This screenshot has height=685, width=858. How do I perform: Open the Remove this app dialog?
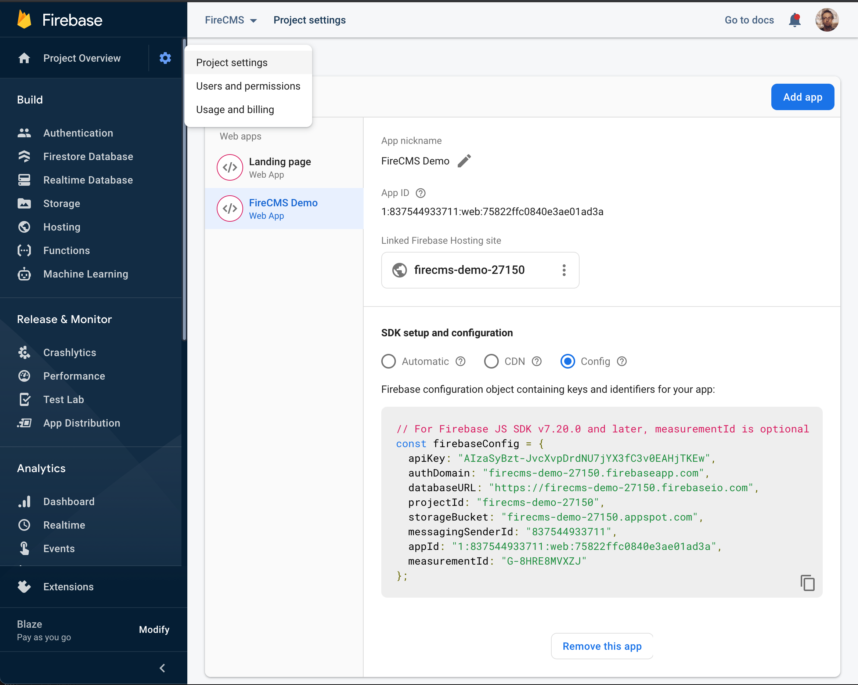coord(601,646)
